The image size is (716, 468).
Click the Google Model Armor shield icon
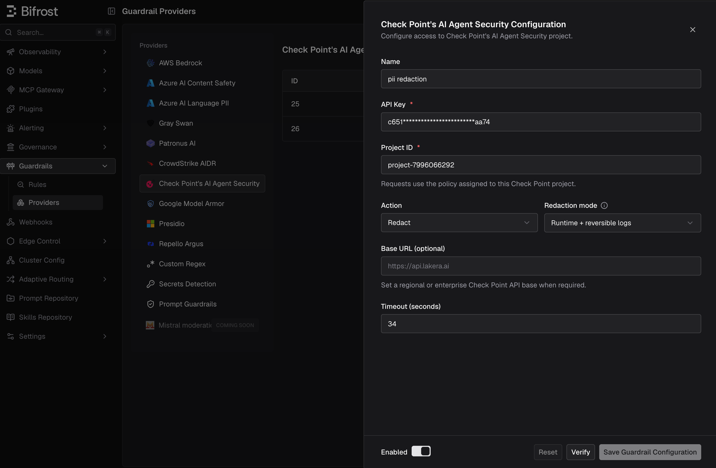click(x=150, y=204)
